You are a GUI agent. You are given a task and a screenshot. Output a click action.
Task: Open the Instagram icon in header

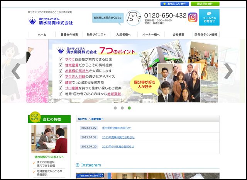click(x=193, y=17)
